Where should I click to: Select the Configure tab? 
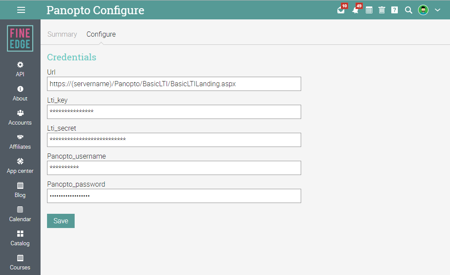point(101,34)
